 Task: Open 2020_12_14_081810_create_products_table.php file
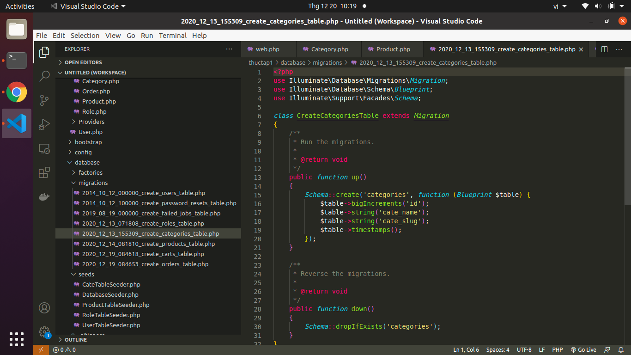click(148, 244)
